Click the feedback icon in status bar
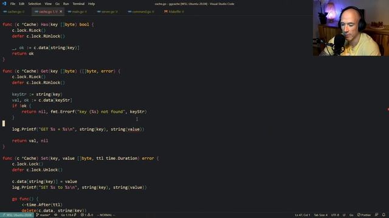389x218 pixels. tap(377, 215)
